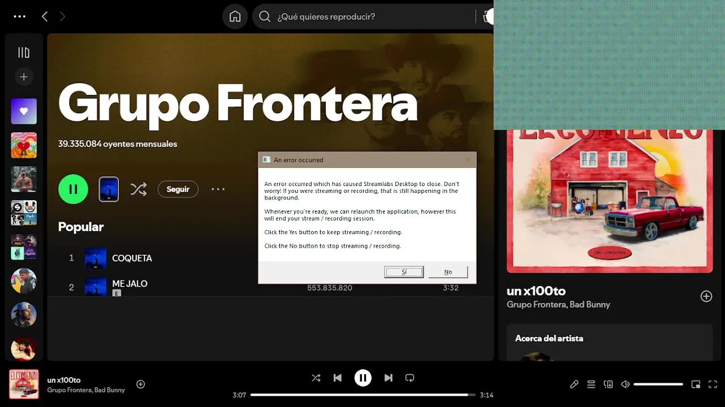Viewport: 725px width, 407px height.
Task: Open Liked Songs heart playlist
Action: [24, 111]
